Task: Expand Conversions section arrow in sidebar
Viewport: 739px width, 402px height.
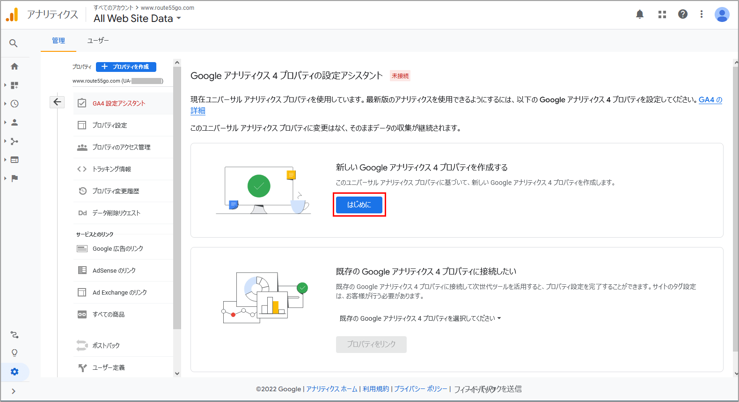Action: pos(5,178)
